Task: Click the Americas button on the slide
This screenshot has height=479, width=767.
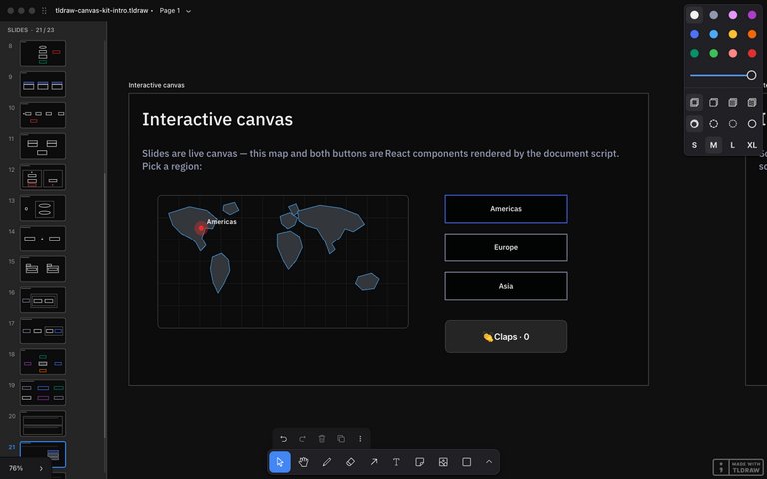Action: (x=506, y=209)
